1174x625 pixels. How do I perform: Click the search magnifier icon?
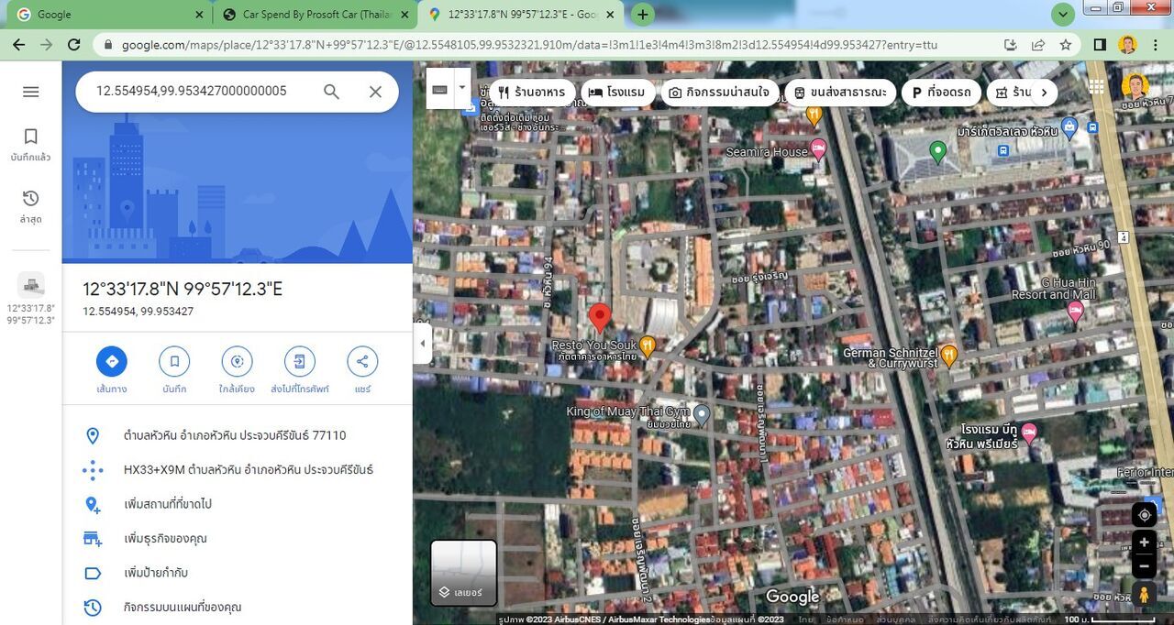[331, 92]
